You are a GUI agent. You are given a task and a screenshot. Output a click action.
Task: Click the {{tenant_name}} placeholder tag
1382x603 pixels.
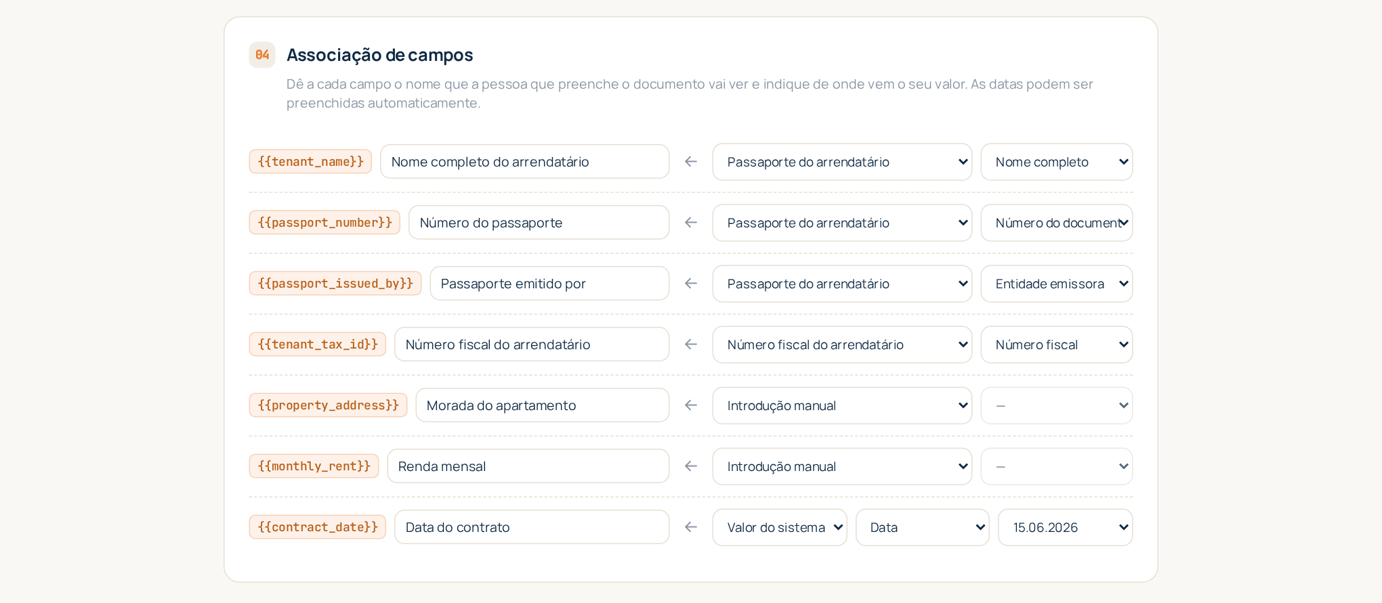tap(310, 162)
